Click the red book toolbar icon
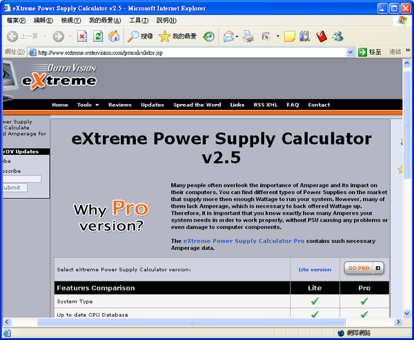Image resolution: width=414 pixels, height=340 pixels. (321, 36)
